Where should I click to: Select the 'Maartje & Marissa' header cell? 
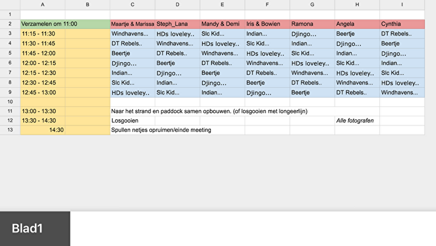click(132, 24)
